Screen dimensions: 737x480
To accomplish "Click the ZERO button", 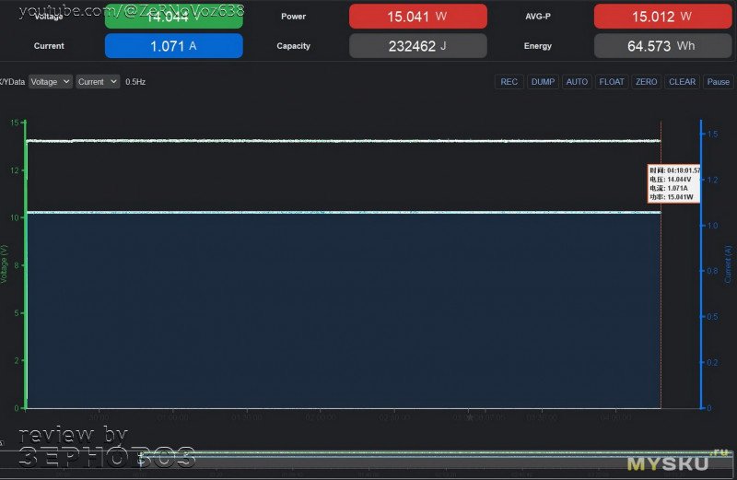I will (x=647, y=82).
